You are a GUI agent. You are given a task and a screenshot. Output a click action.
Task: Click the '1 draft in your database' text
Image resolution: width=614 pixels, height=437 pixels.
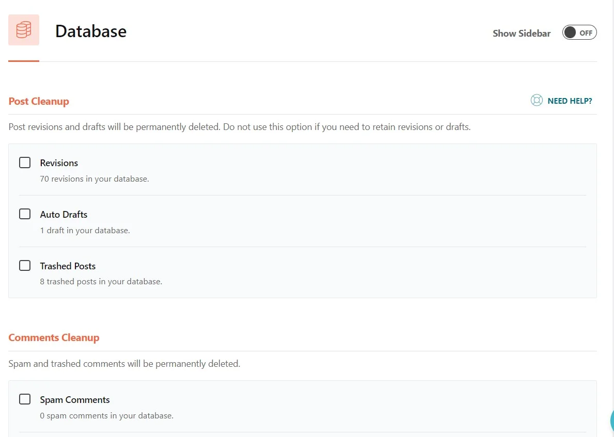[x=85, y=231]
